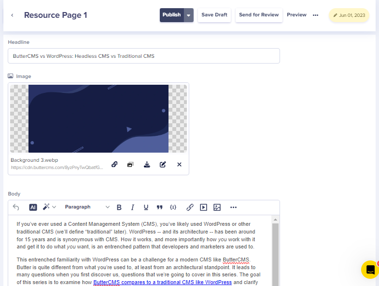Viewport: 379px width, 286px height.
Task: Edit the uploaded image
Action: 163,164
